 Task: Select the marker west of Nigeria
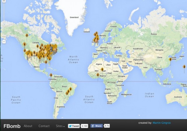[x=98, y=75]
